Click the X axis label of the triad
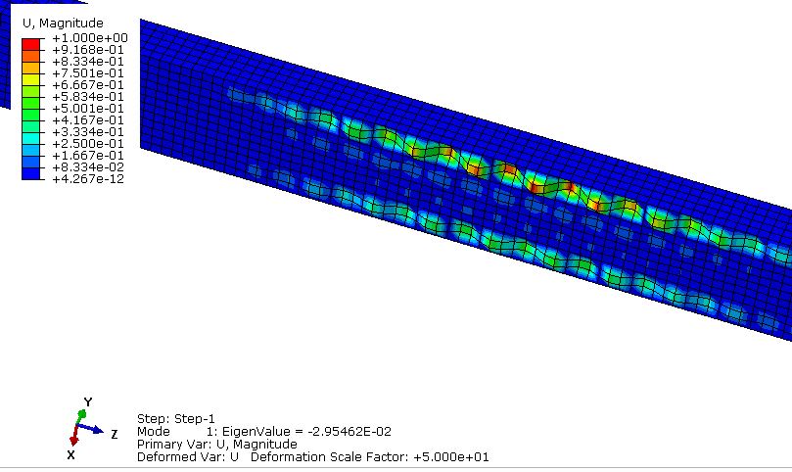The height and width of the screenshot is (472, 792). [70, 454]
